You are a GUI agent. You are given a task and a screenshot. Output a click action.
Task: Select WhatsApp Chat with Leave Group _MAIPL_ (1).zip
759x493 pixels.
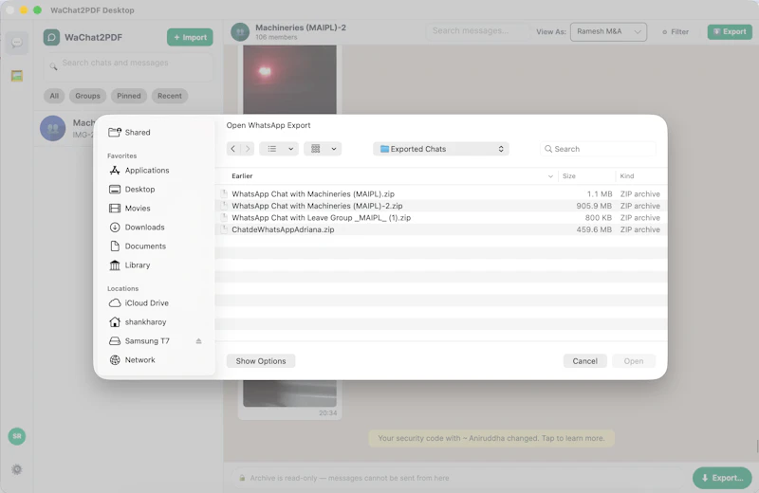(x=441, y=218)
